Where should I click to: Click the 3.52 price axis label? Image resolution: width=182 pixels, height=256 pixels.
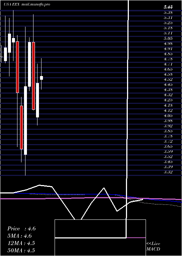click(x=168, y=157)
